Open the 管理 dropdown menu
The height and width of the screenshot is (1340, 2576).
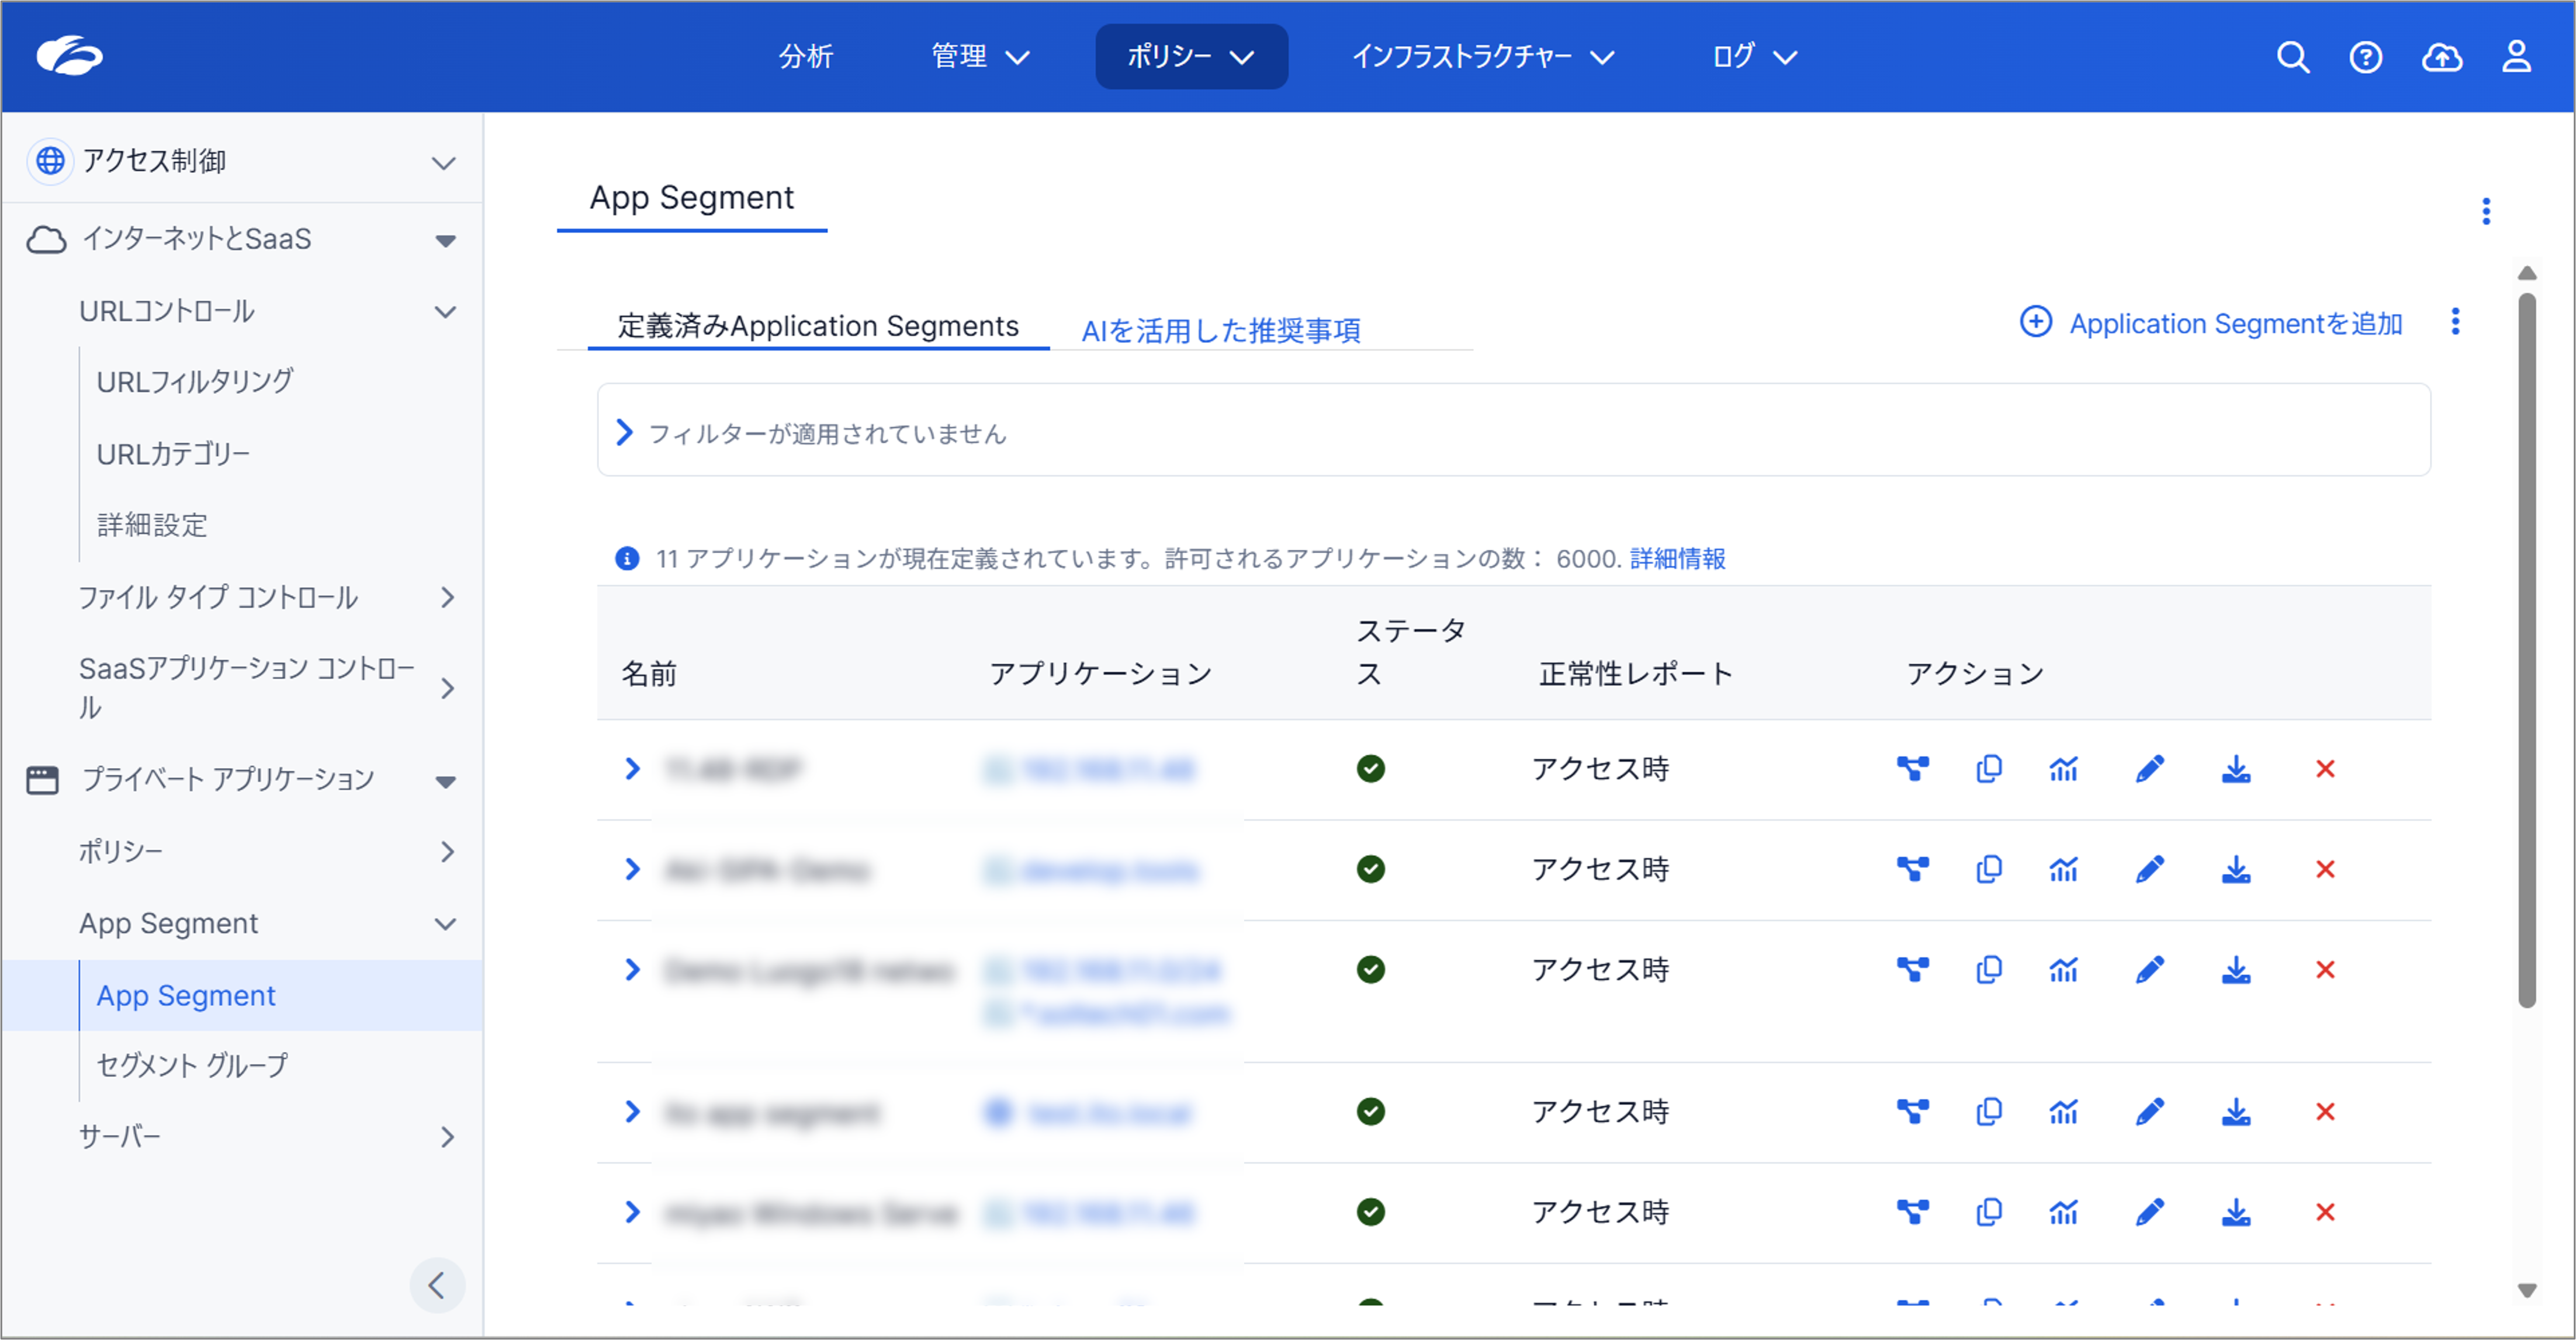(x=980, y=57)
